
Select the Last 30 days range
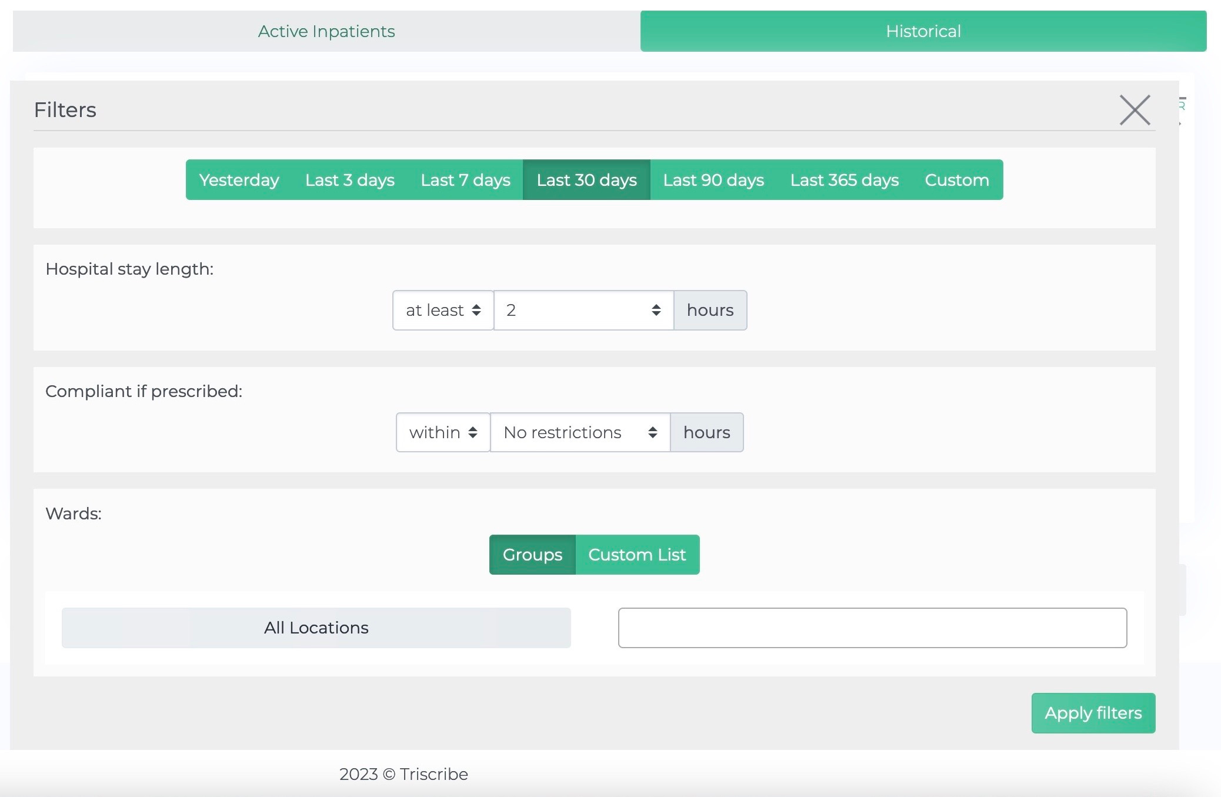pos(586,180)
